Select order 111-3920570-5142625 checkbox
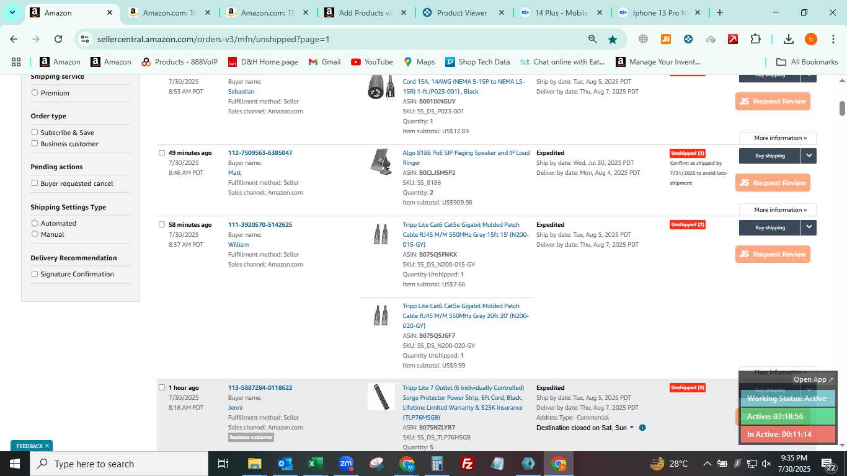The width and height of the screenshot is (847, 476). click(162, 225)
